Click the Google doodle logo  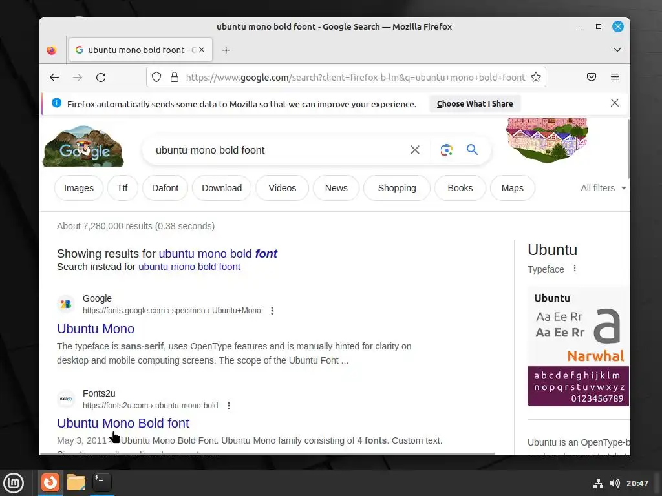(83, 147)
